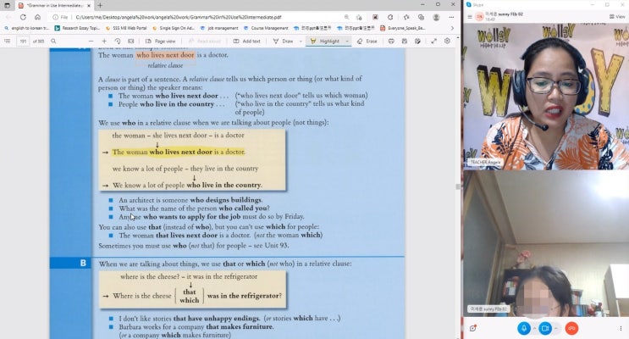Open Edge Settings and more menu
629x339 pixels.
click(x=451, y=17)
